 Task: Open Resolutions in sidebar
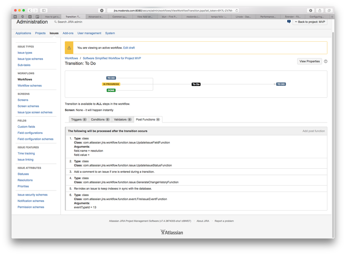25,180
